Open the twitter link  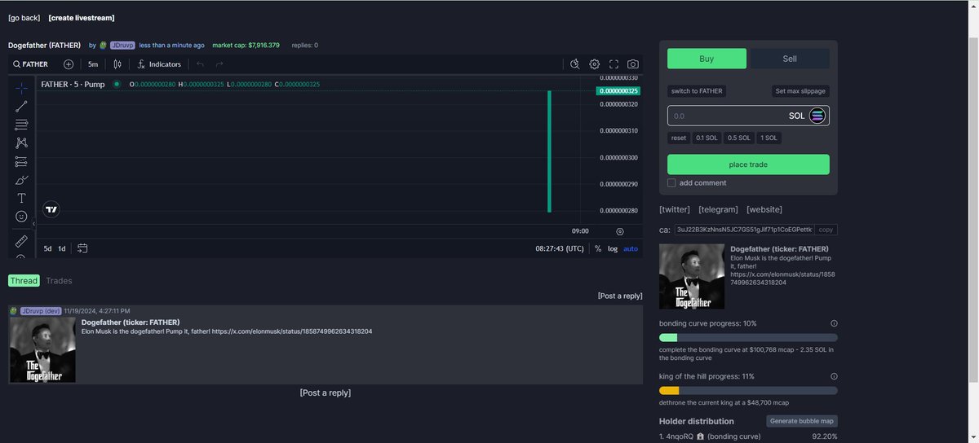point(675,209)
